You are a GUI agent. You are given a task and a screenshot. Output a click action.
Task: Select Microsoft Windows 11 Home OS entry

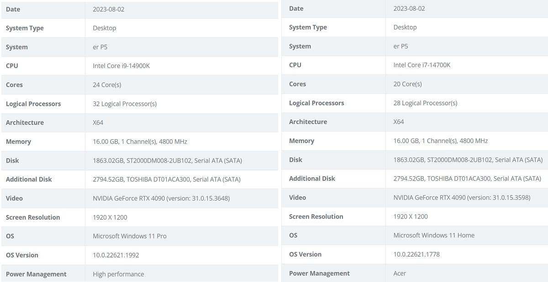pos(434,235)
